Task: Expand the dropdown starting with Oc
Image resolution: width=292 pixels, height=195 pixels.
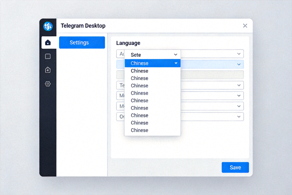Action: 239,117
